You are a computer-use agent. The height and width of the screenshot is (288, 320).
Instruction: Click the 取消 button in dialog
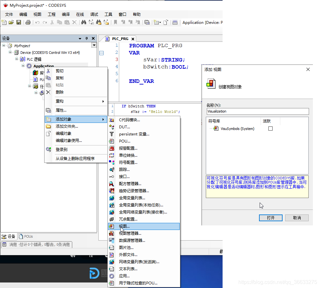(297, 218)
